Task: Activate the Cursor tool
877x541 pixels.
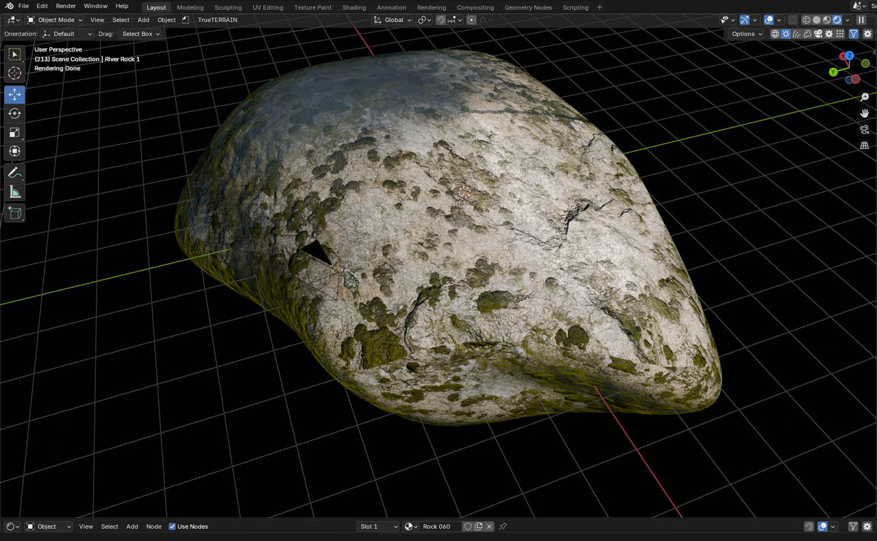Action: pos(14,73)
